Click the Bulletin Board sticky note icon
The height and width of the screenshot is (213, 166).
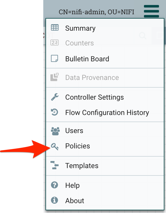click(55, 59)
